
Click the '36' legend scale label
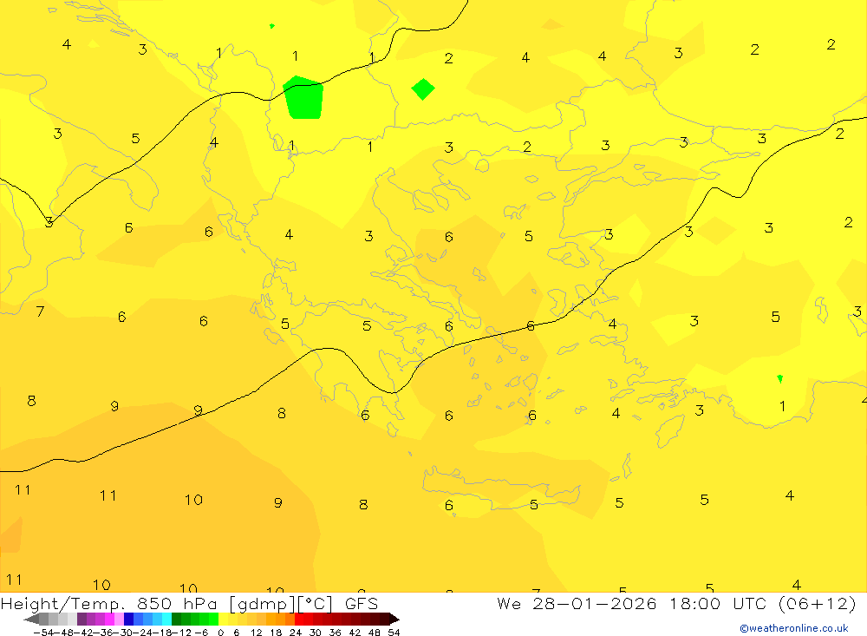(335, 633)
